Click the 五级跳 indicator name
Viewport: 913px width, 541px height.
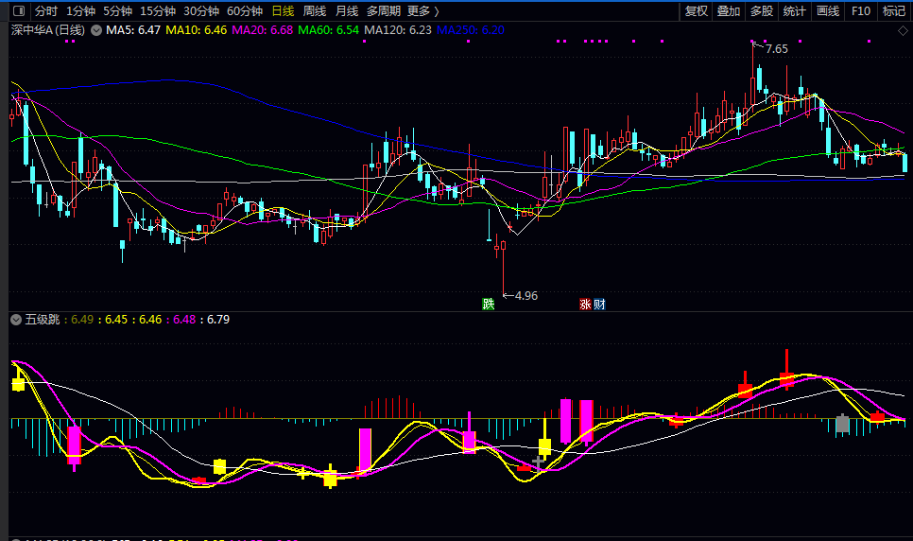pos(42,320)
